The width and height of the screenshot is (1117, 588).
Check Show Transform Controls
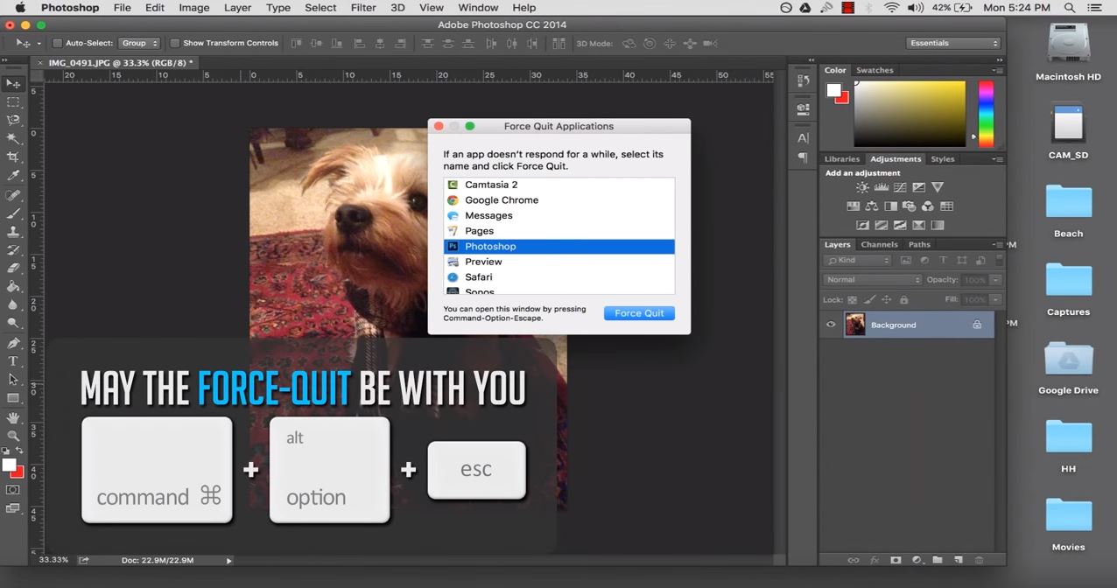[x=175, y=43]
